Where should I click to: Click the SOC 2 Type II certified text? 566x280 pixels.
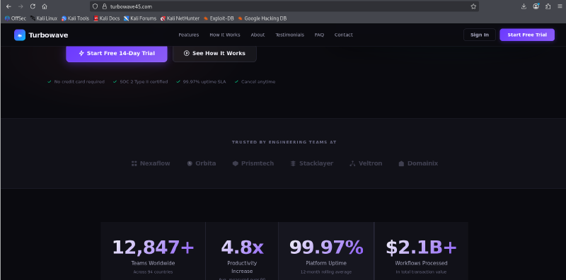tap(144, 82)
